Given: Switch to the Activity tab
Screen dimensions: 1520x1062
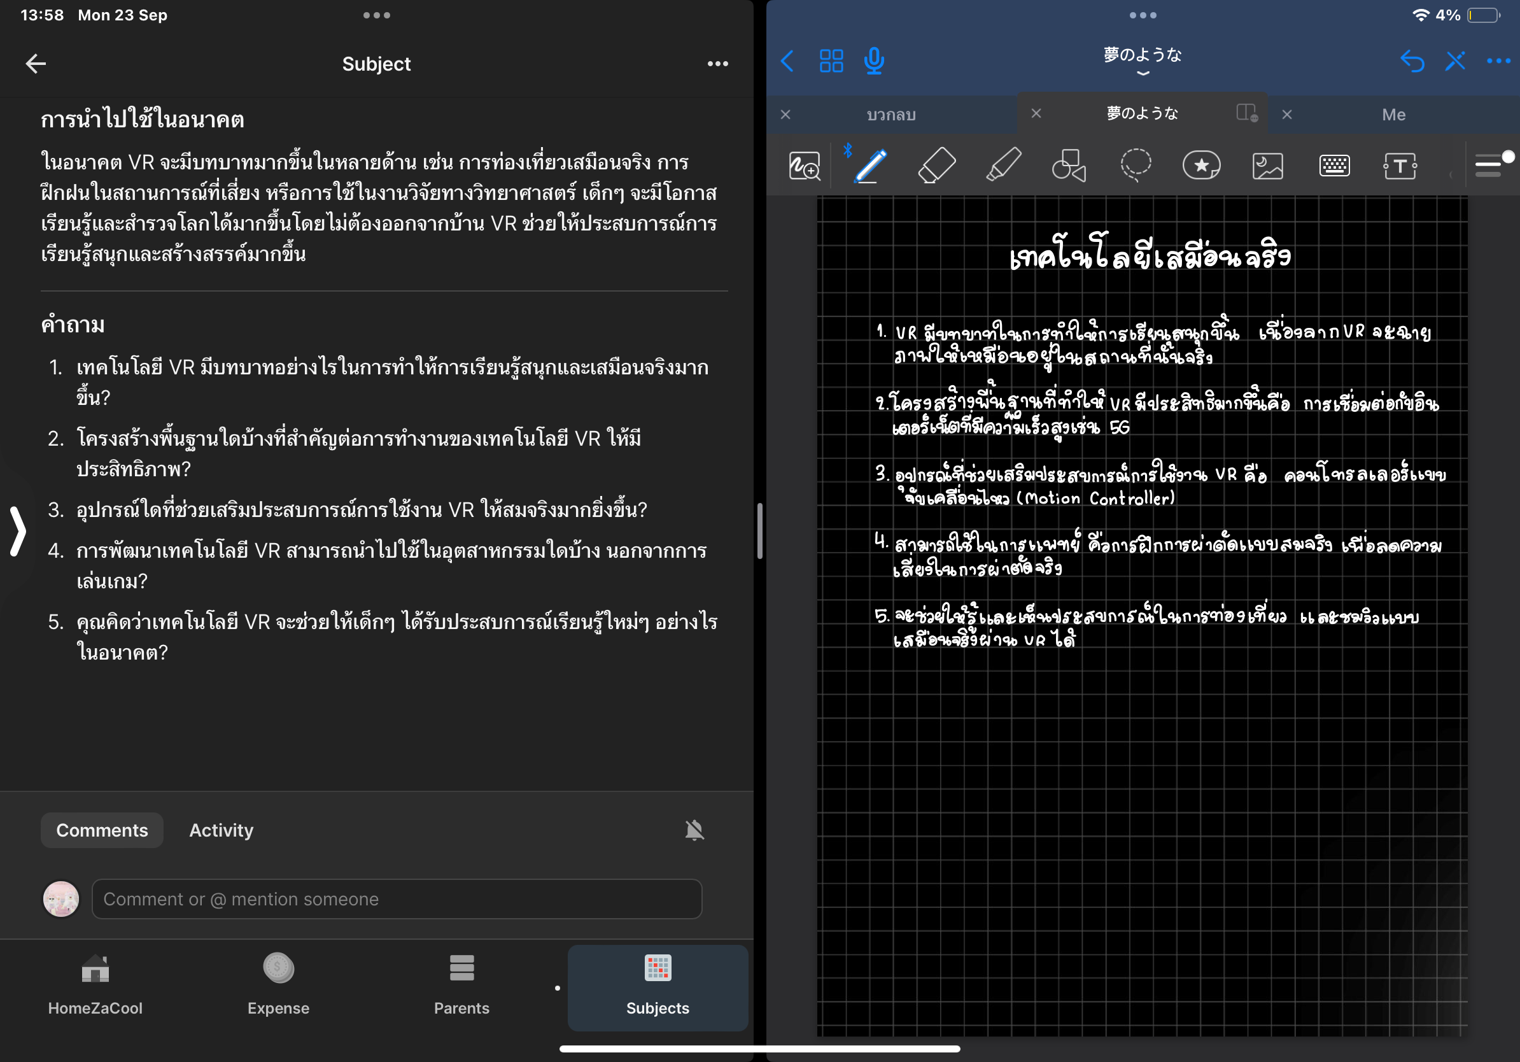Looking at the screenshot, I should 221,830.
